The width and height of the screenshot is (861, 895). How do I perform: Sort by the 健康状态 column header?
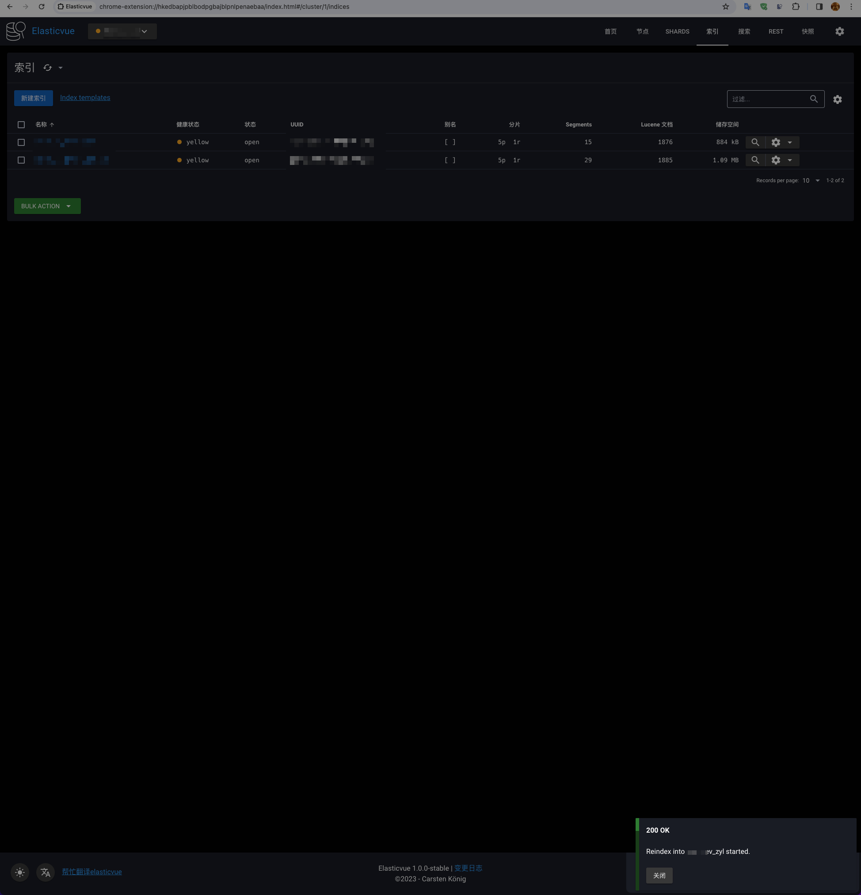pos(188,125)
